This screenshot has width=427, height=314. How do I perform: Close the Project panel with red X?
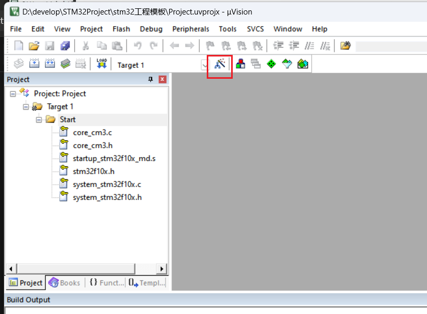pyautogui.click(x=162, y=79)
